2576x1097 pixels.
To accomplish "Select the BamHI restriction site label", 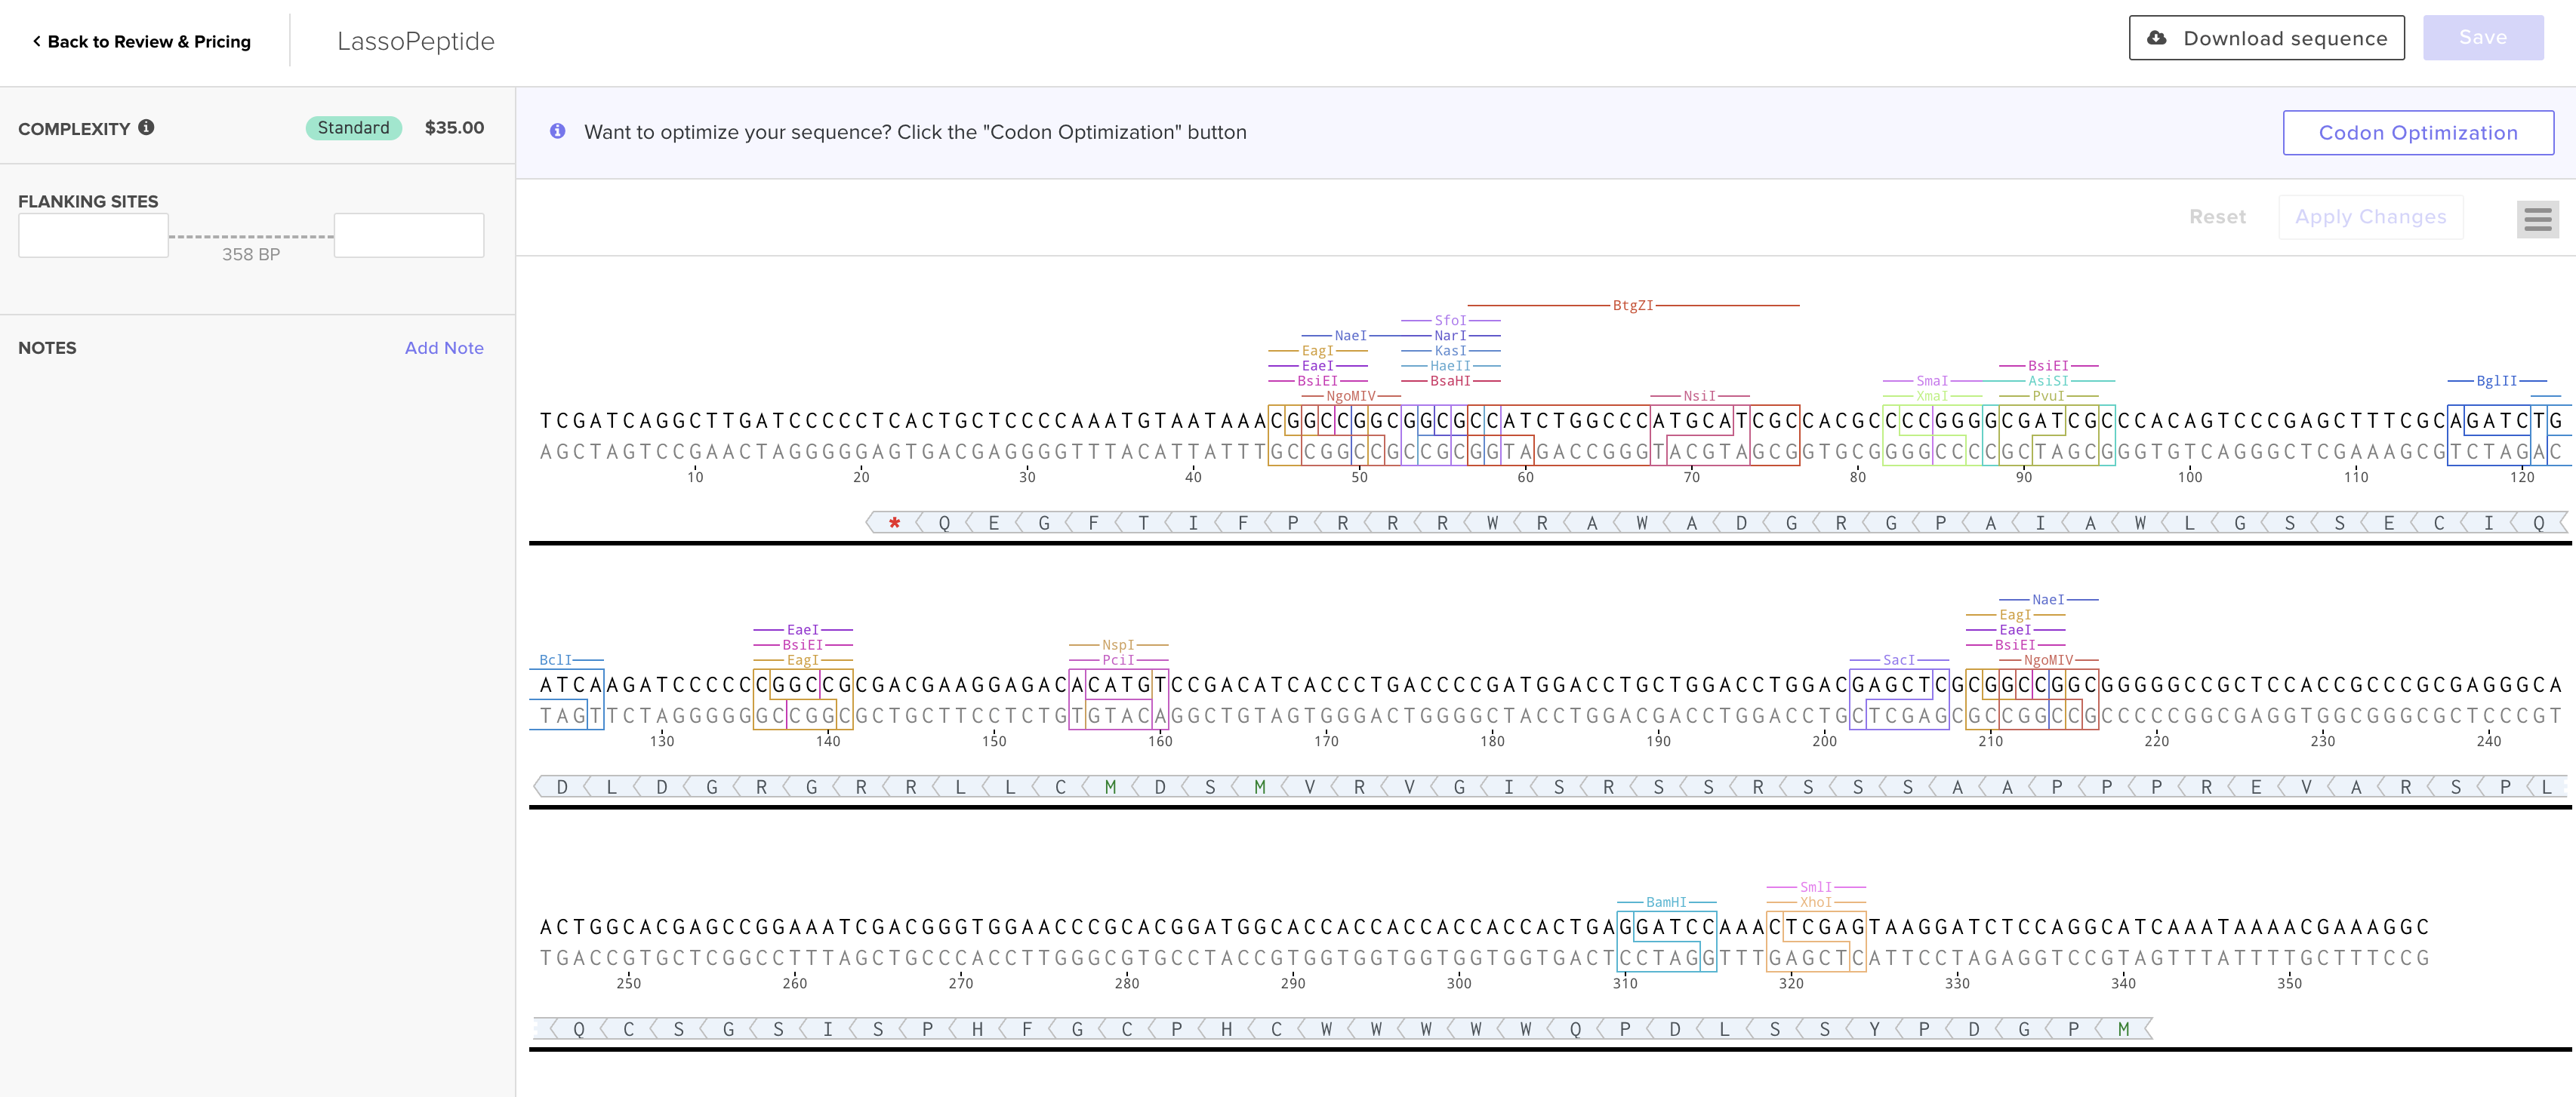I will pyautogui.click(x=1666, y=902).
